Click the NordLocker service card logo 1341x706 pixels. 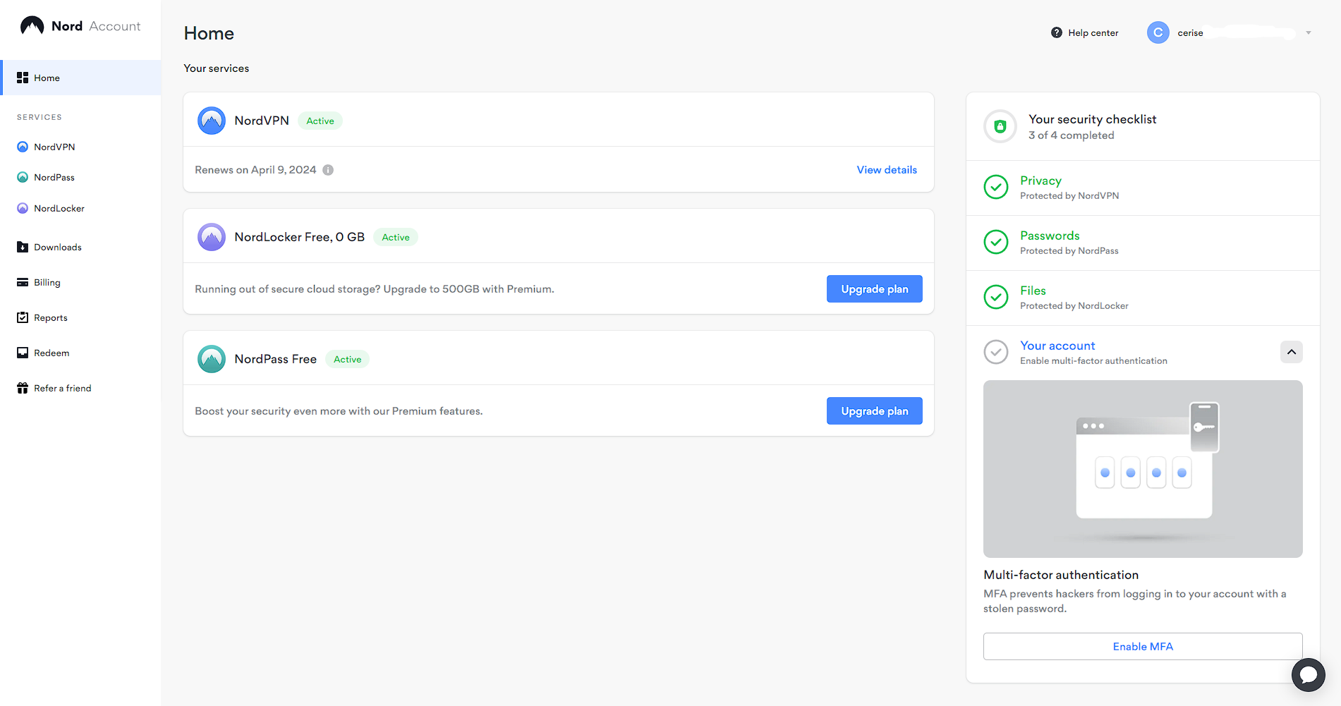(x=212, y=237)
